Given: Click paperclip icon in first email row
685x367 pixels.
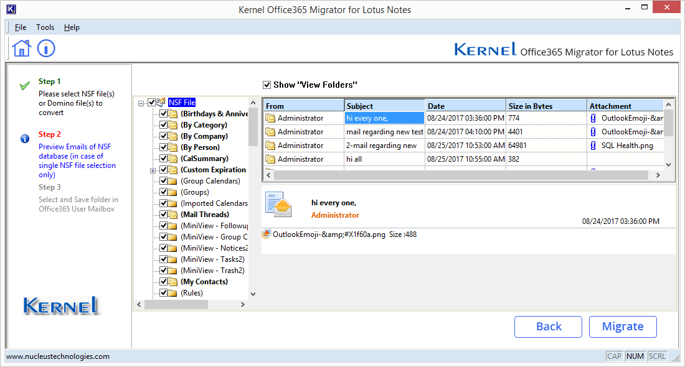Looking at the screenshot, I should coord(593,118).
